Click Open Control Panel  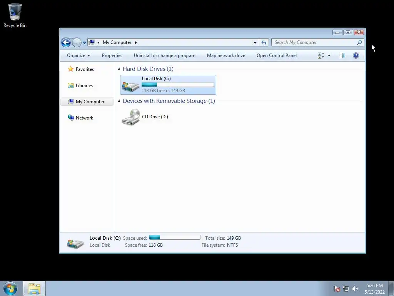276,55
